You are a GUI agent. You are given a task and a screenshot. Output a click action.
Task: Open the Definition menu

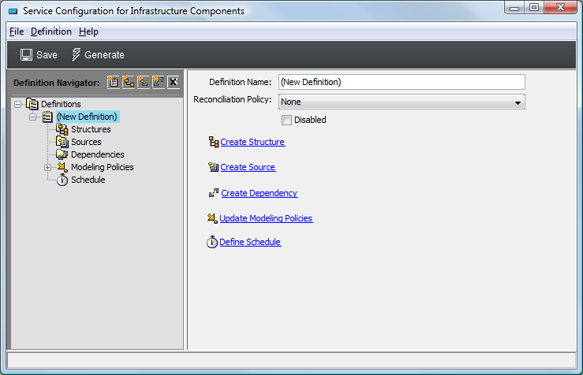[51, 32]
